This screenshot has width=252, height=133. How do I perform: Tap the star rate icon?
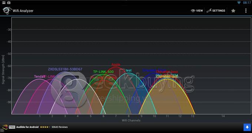click(x=233, y=11)
